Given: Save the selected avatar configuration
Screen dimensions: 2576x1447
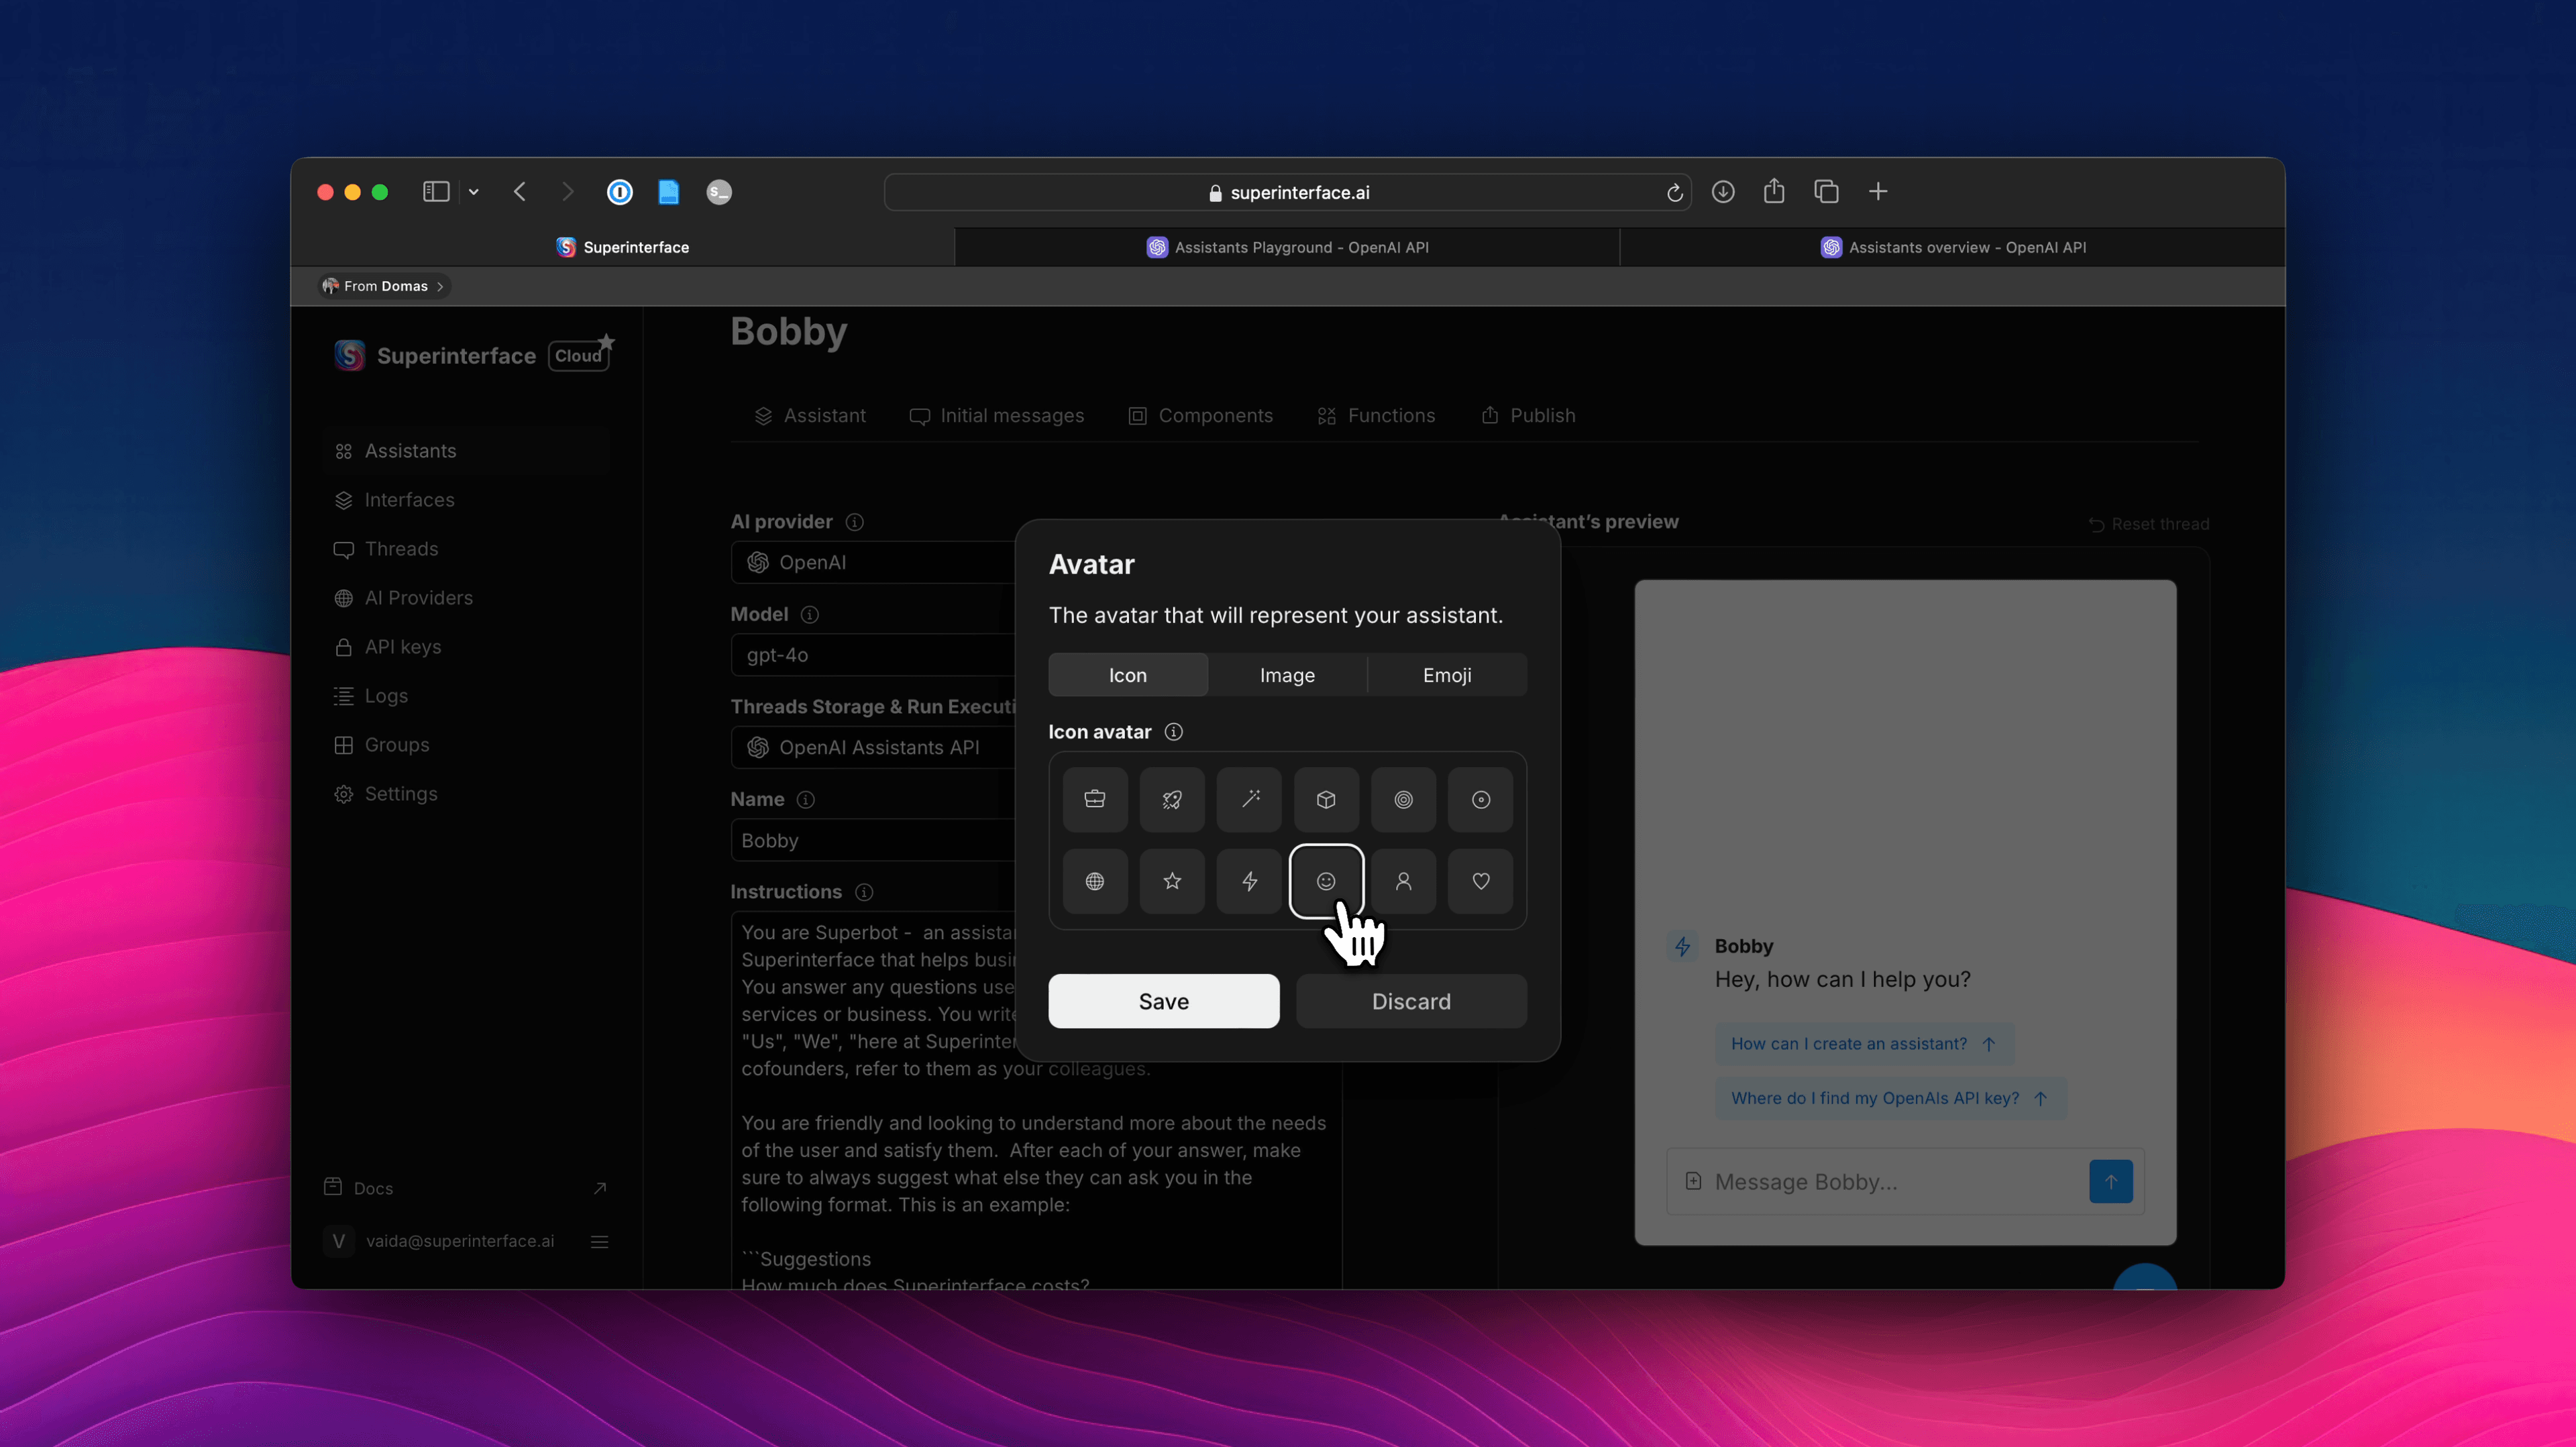Looking at the screenshot, I should click(1164, 1001).
